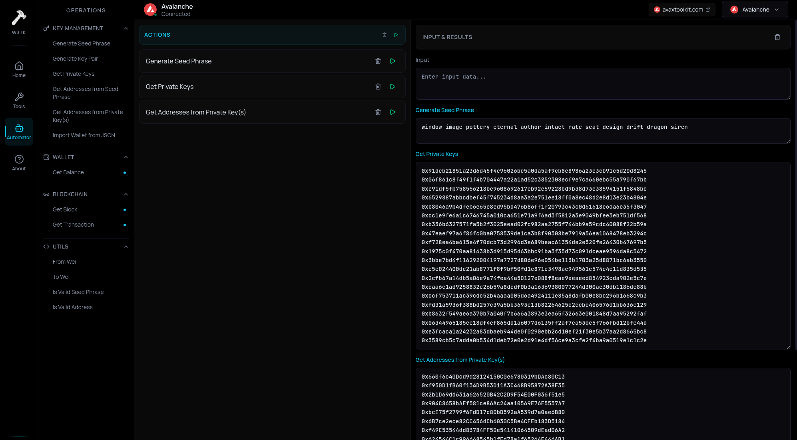797x440 pixels.
Task: Collapse the Blockchain section
Action: pyautogui.click(x=126, y=194)
